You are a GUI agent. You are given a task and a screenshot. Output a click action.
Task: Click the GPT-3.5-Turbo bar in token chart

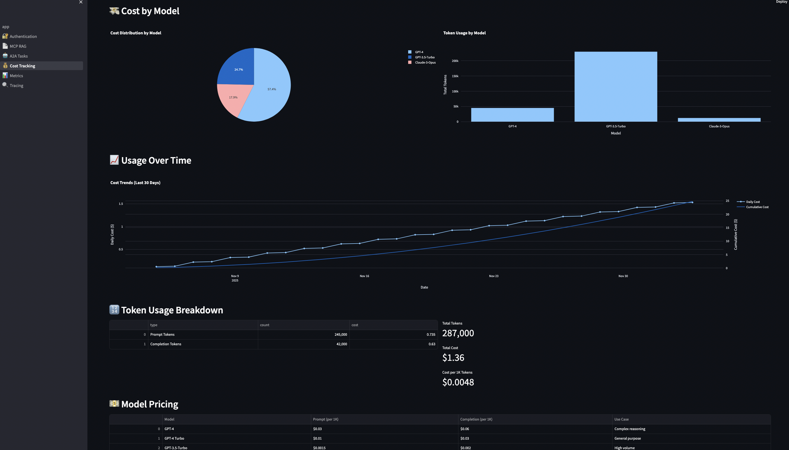tap(615, 86)
